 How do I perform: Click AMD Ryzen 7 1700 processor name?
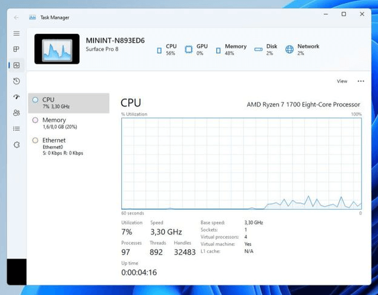[x=303, y=105]
